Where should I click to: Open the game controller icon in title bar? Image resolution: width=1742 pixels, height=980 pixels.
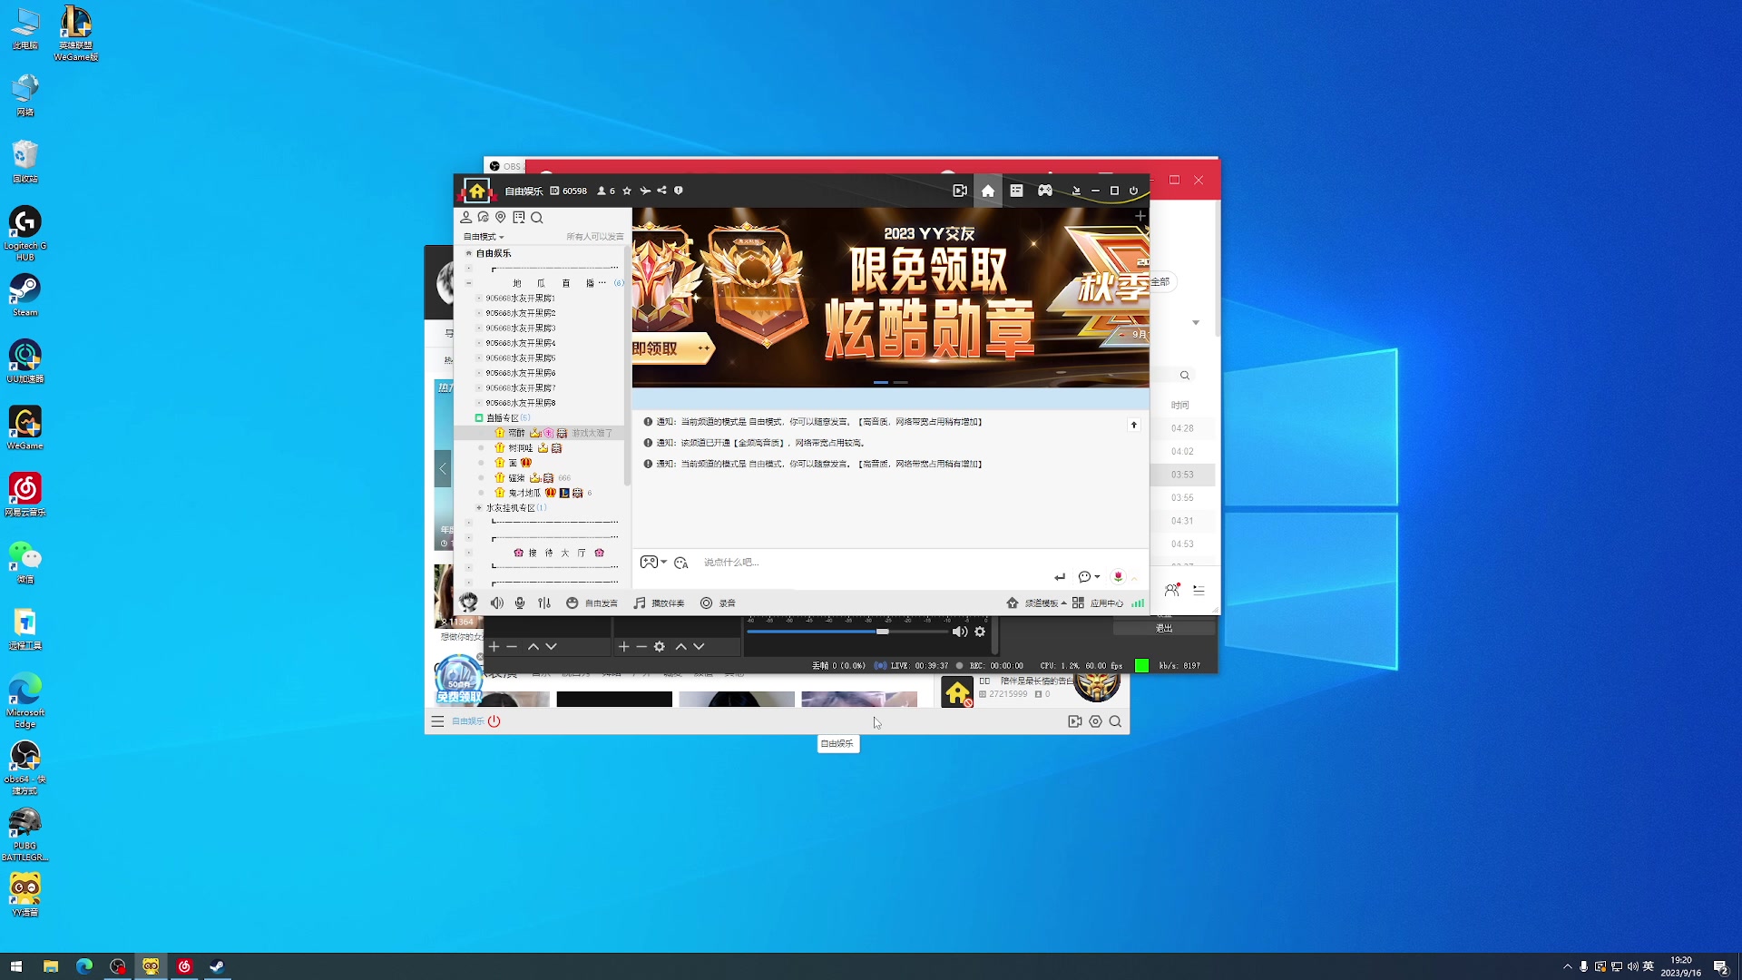click(1045, 191)
